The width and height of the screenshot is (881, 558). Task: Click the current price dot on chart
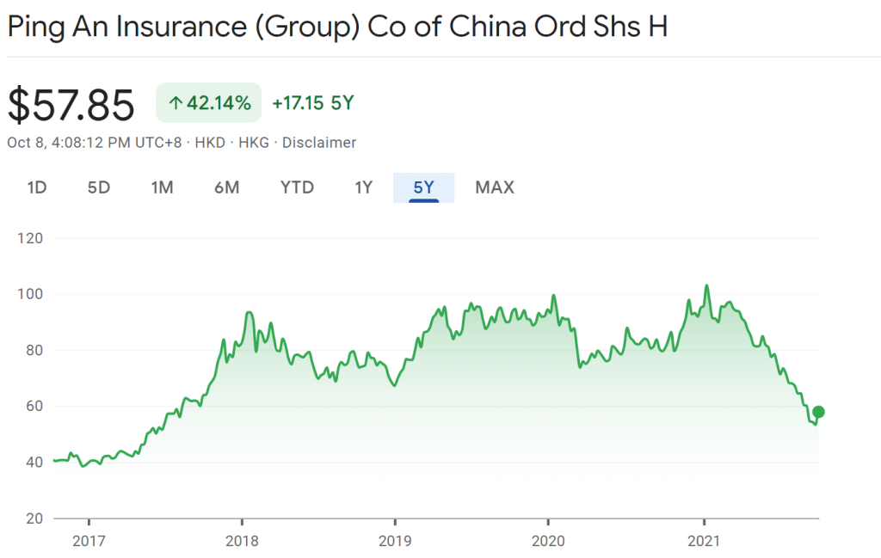(x=818, y=412)
